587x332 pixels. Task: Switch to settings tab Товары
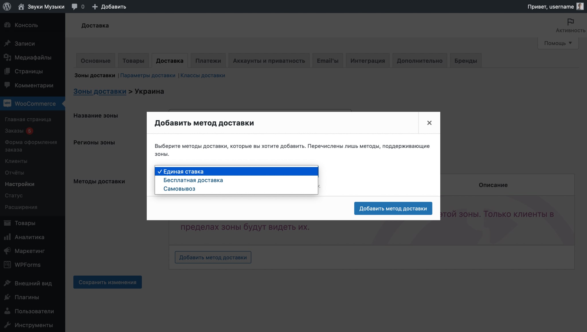pyautogui.click(x=133, y=60)
